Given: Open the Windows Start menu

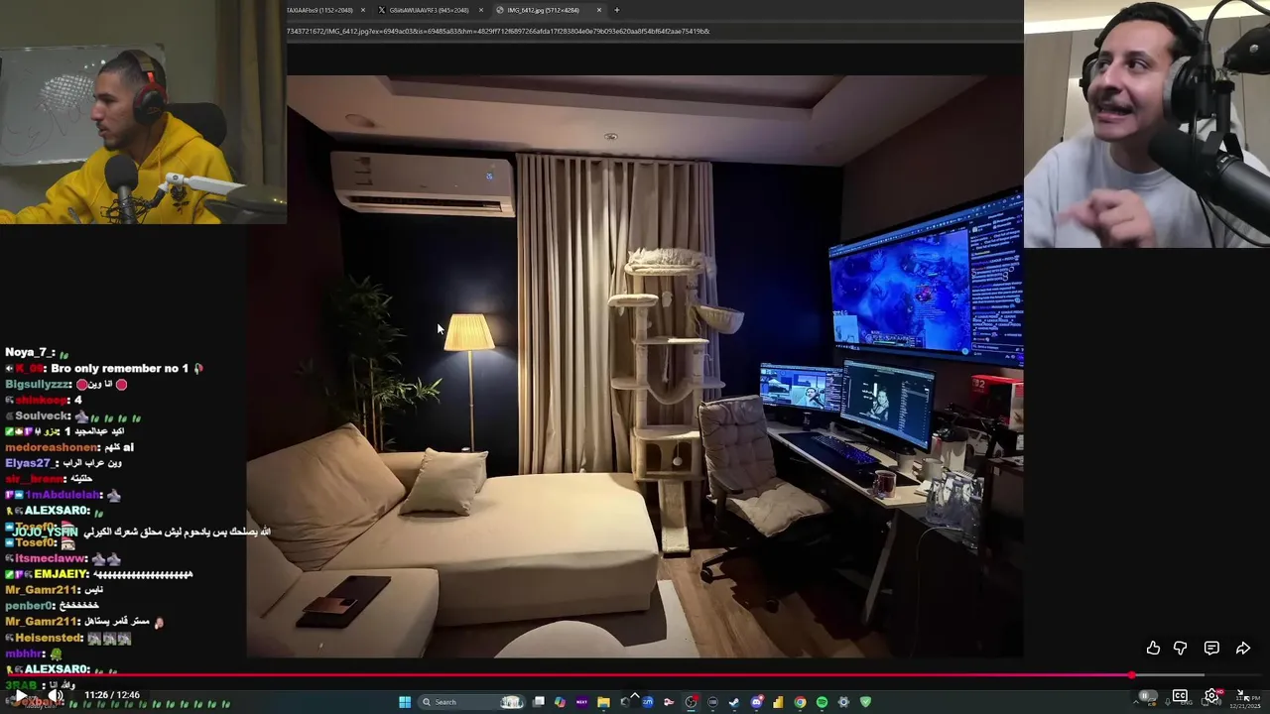Looking at the screenshot, I should [x=405, y=702].
